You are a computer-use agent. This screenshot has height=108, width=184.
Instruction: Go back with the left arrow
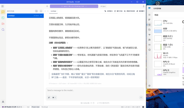click(45, 11)
